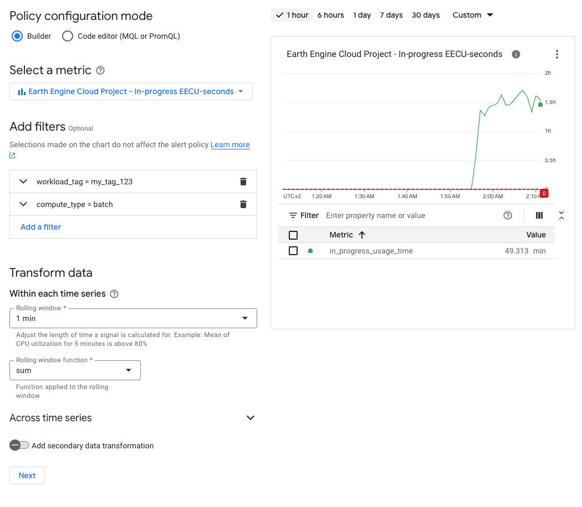Switch to the 7 days time range
The width and height of the screenshot is (582, 507).
tap(391, 15)
